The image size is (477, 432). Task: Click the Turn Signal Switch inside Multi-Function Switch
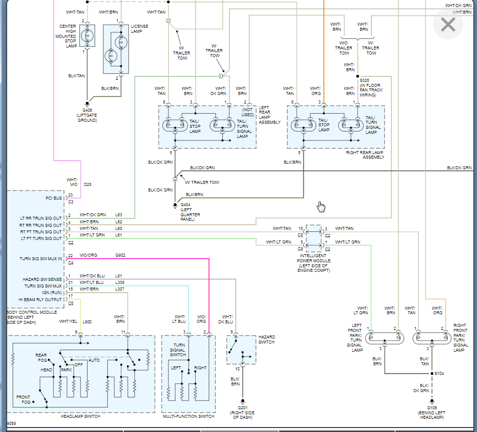(x=178, y=350)
